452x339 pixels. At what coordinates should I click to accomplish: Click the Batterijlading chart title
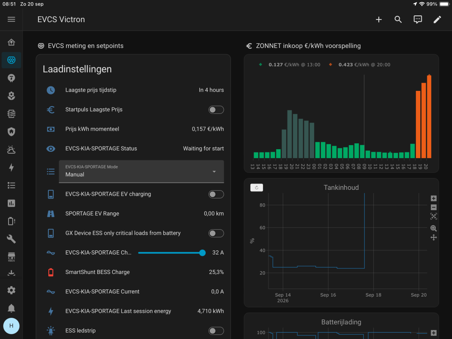[341, 322]
